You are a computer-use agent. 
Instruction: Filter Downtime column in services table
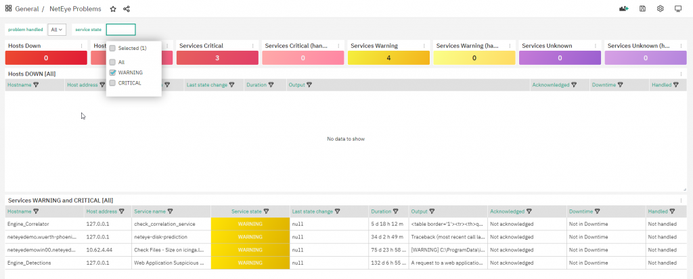point(597,211)
